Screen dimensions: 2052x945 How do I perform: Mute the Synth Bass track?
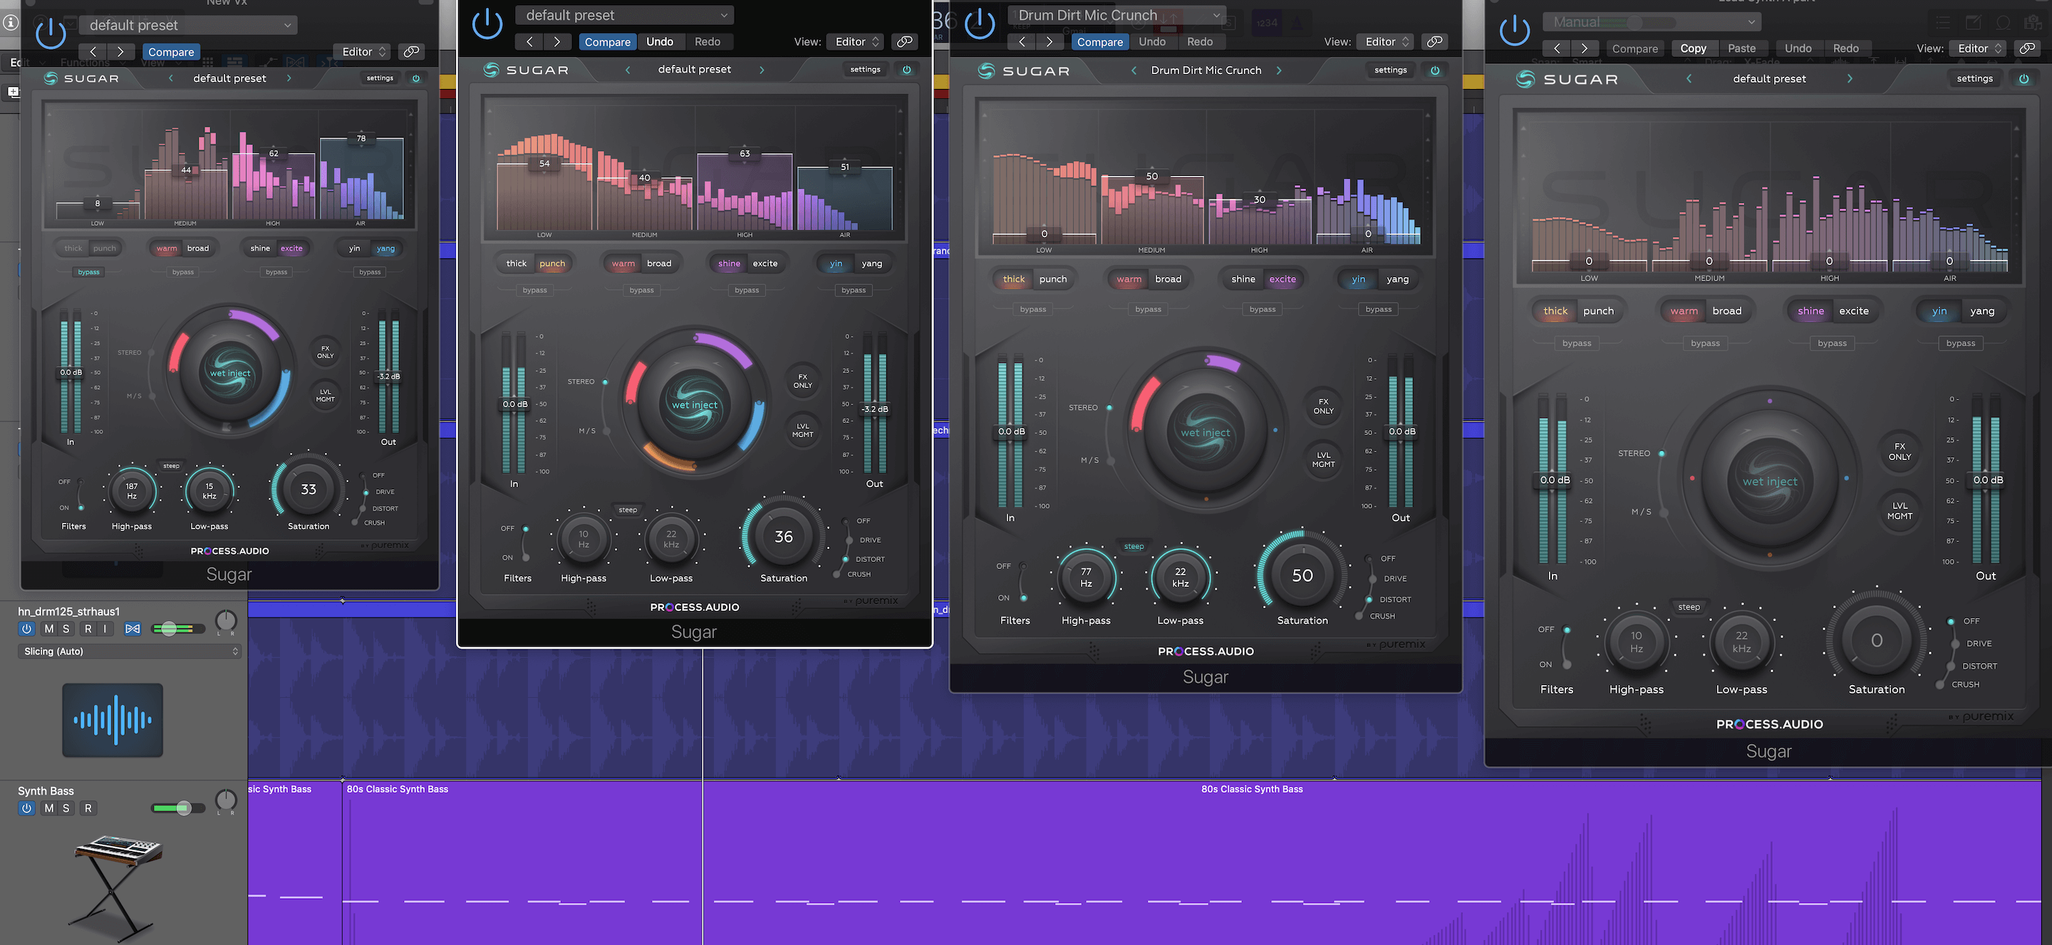tap(49, 808)
